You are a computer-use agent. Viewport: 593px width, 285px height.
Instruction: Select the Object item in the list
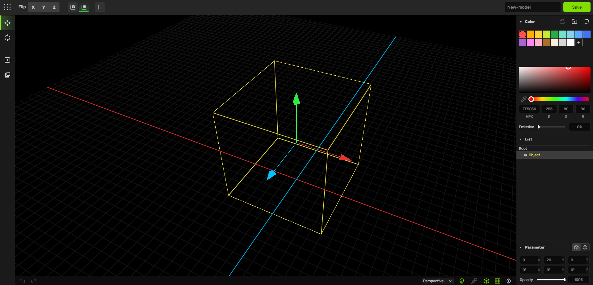coord(555,155)
